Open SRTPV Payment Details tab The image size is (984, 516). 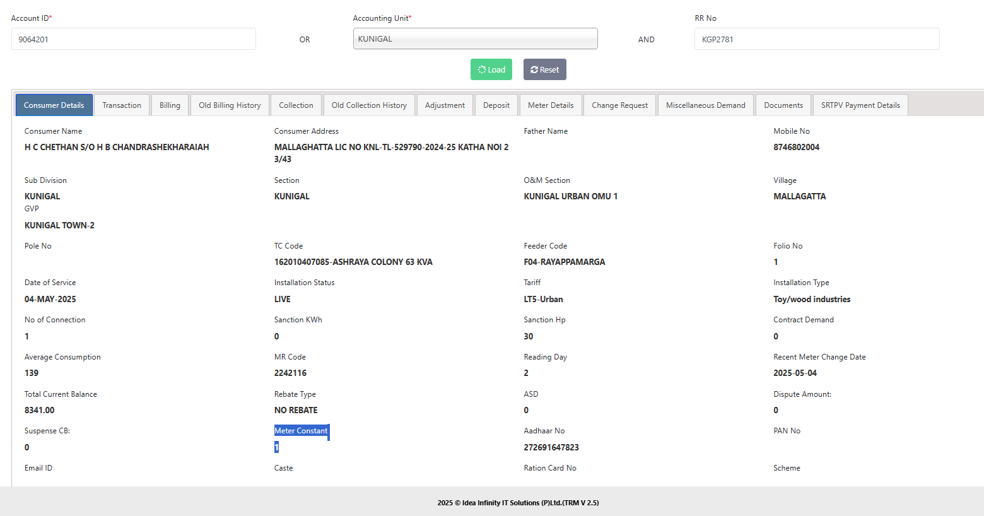(x=860, y=105)
